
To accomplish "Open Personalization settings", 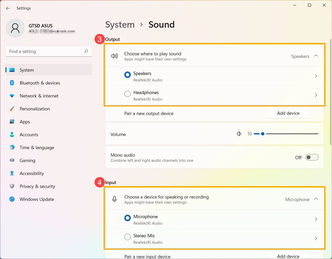I will click(x=35, y=109).
